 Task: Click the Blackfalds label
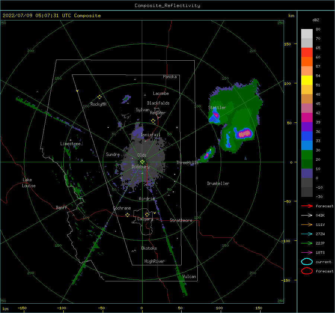tap(158, 103)
